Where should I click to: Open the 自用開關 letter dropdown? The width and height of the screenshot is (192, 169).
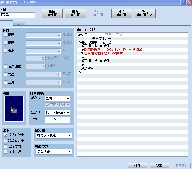[x=36, y=66]
